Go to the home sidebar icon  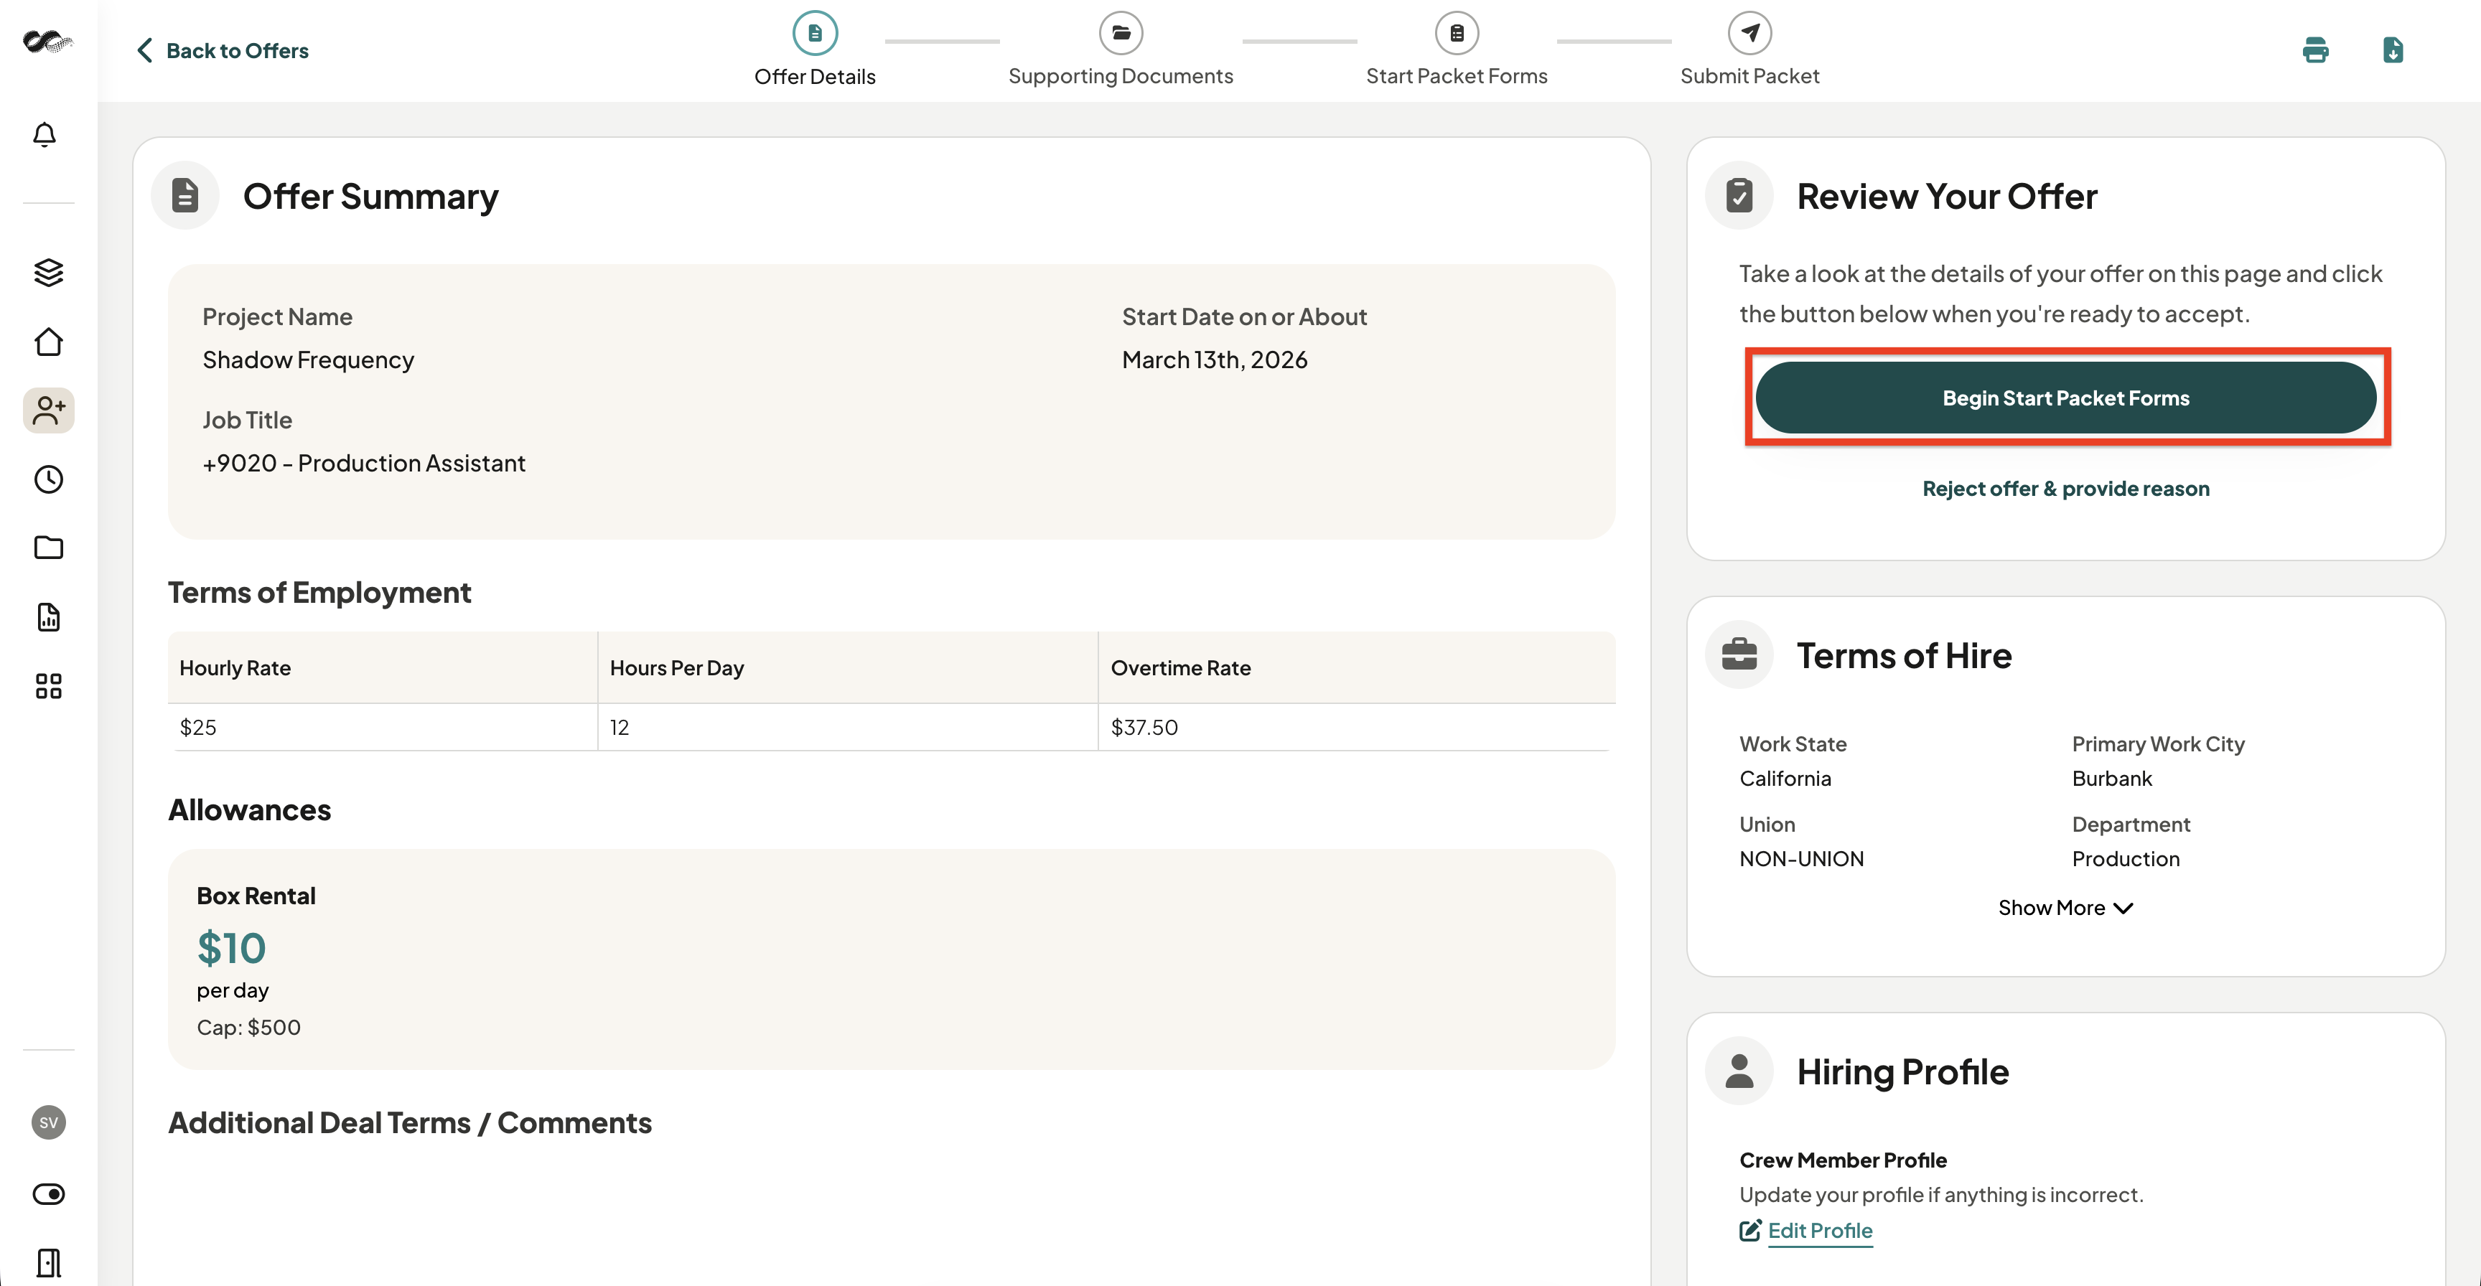tap(48, 342)
